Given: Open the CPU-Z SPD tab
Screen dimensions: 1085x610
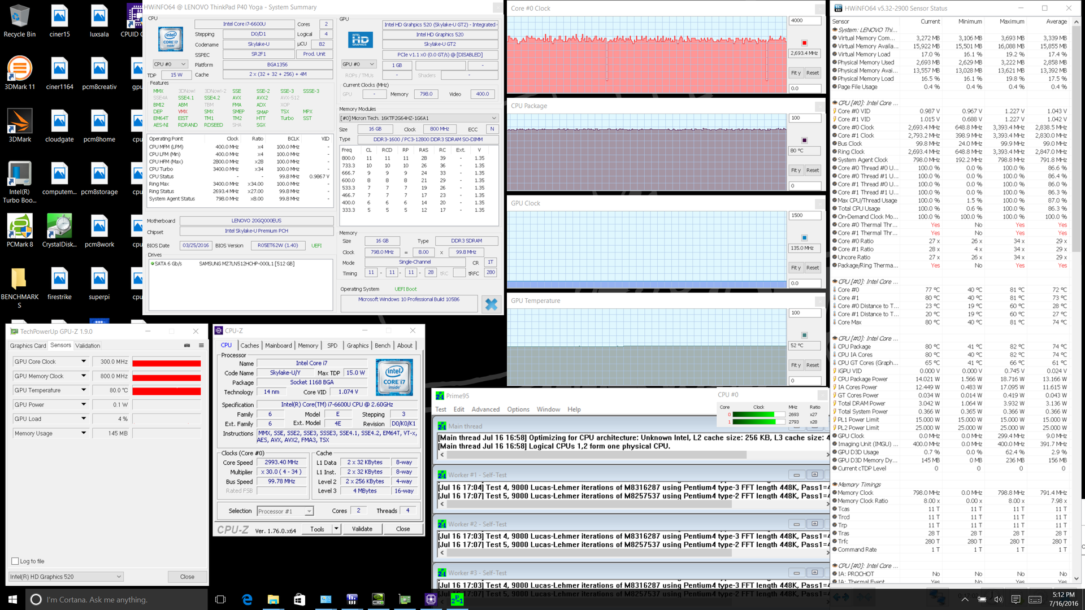Looking at the screenshot, I should [332, 346].
